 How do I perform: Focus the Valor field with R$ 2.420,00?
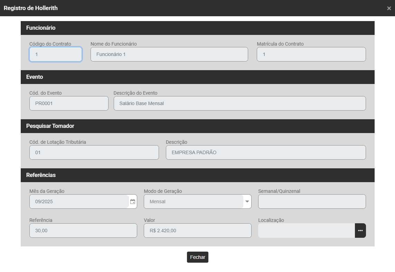[197, 231]
